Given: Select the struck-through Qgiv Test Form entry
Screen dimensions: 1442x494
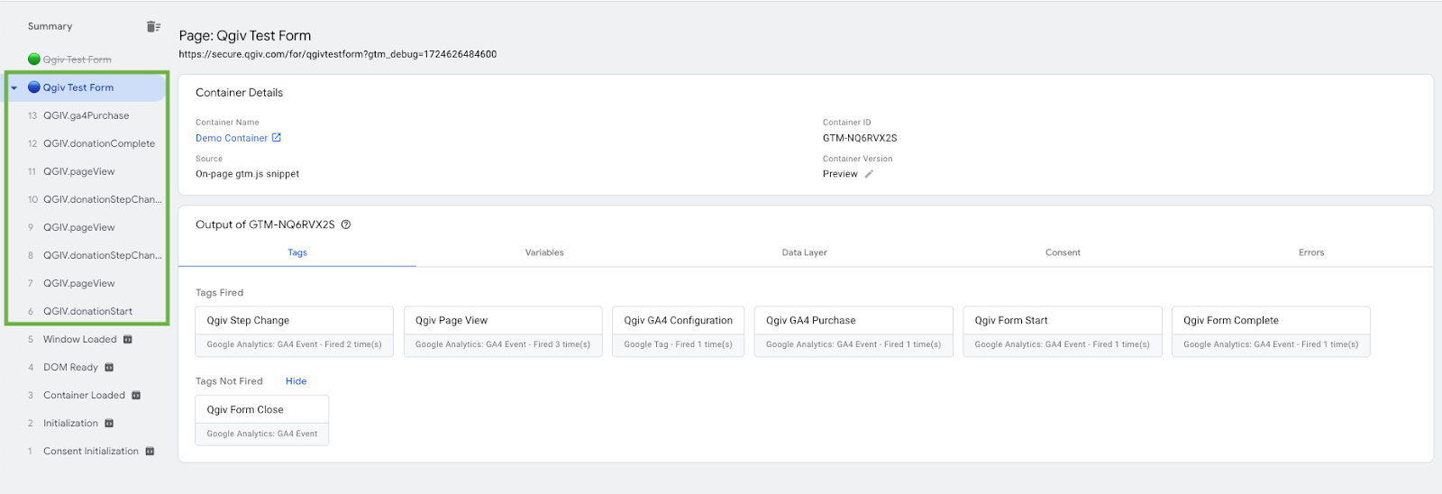Looking at the screenshot, I should tap(78, 59).
